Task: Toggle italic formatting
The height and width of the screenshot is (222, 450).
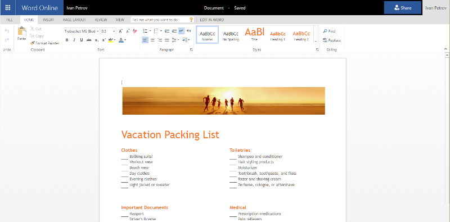Action: [74, 40]
